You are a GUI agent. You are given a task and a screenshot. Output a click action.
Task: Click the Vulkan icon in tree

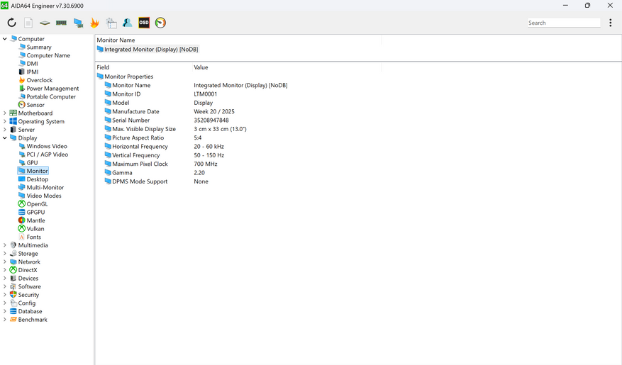tap(22, 229)
